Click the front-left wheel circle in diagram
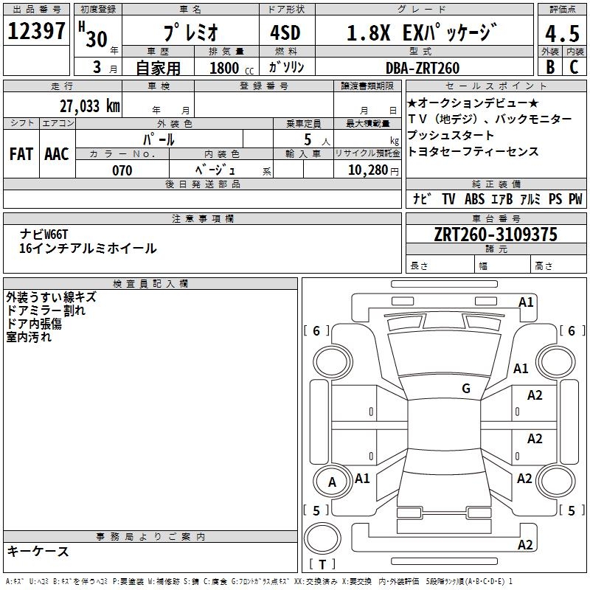The height and width of the screenshot is (590, 590). (333, 362)
